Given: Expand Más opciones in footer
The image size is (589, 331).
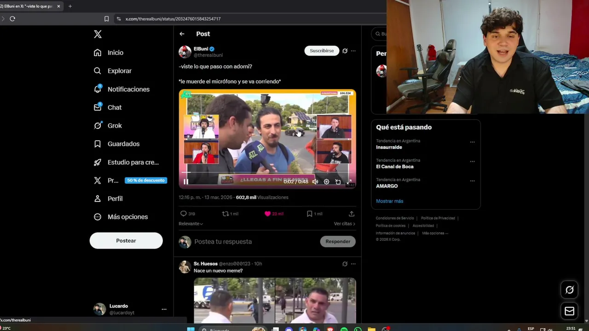Looking at the screenshot, I should 435,233.
